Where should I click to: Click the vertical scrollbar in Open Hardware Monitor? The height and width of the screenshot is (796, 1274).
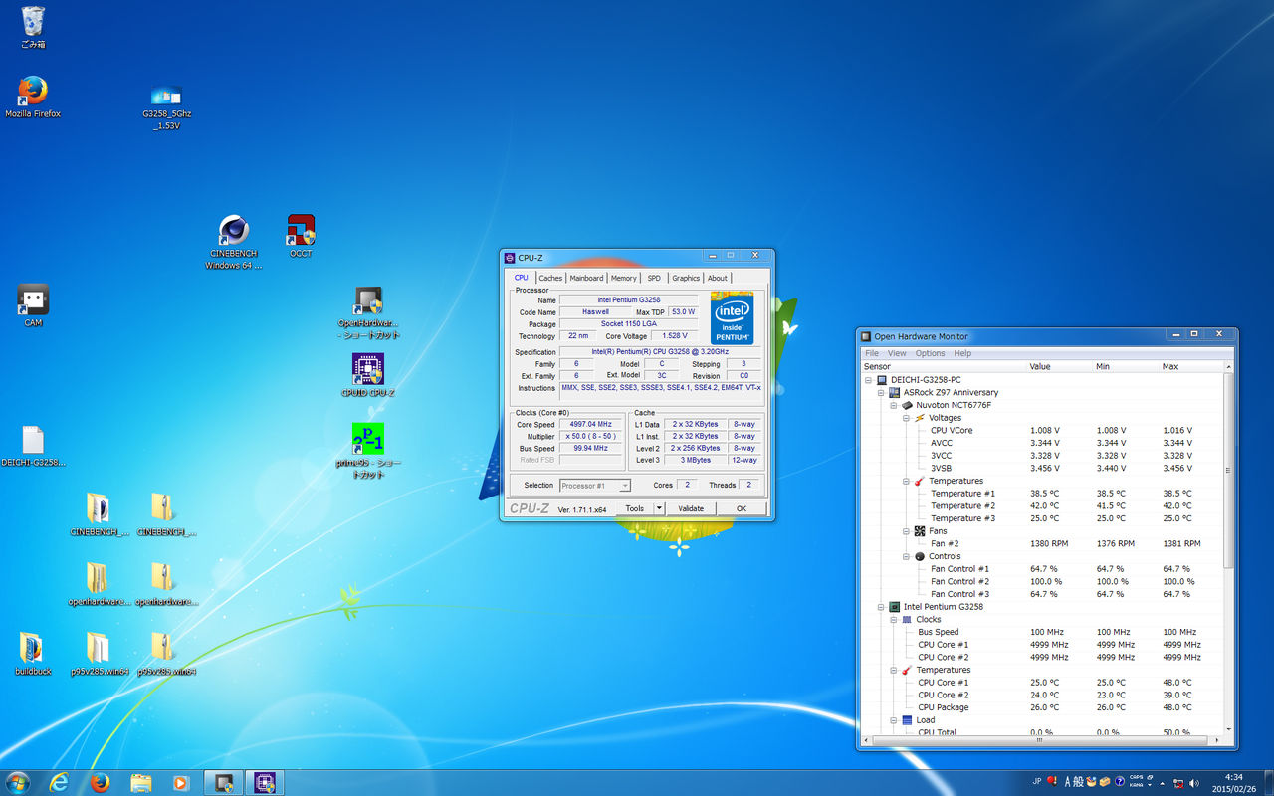1229,470
